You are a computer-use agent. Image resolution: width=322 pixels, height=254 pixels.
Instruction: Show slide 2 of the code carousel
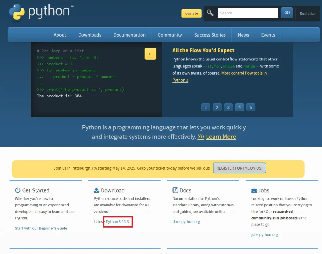tap(217, 107)
